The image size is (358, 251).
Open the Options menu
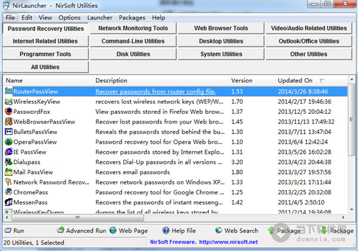[x=69, y=17]
